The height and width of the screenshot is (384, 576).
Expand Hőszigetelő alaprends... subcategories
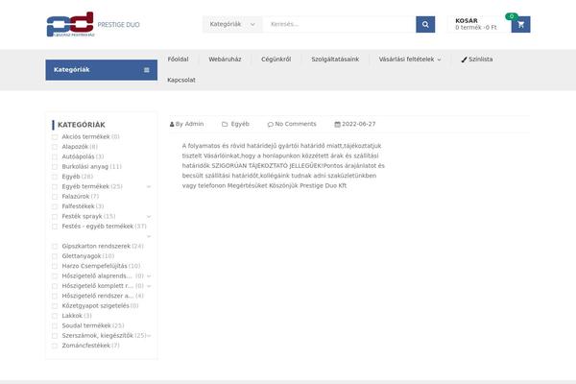tap(149, 276)
